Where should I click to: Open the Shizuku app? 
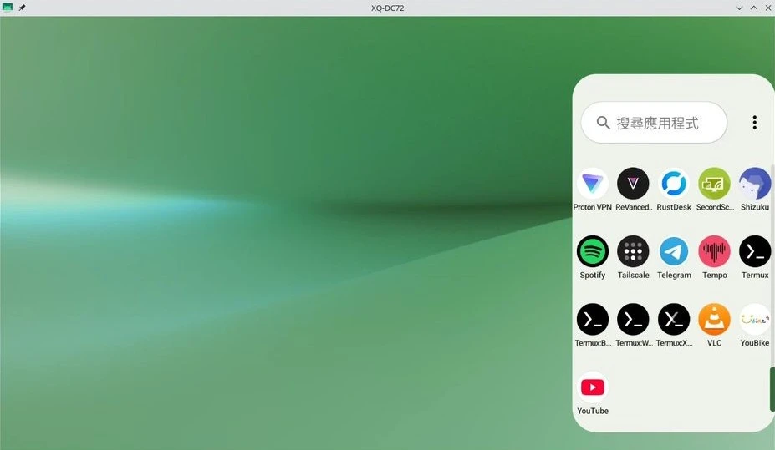[755, 184]
